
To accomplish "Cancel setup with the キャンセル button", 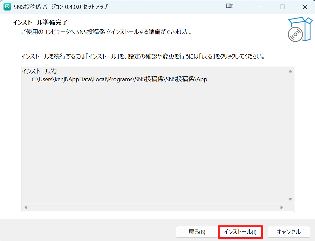I will tap(289, 232).
